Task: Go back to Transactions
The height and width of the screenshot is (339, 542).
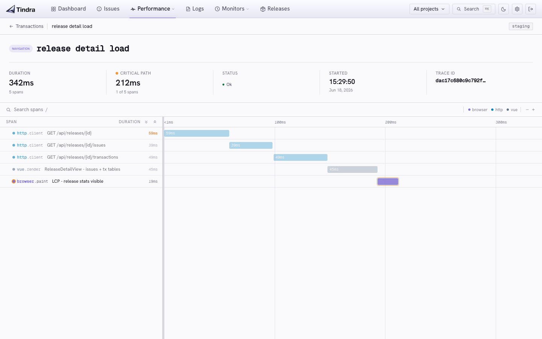Action: tap(26, 26)
